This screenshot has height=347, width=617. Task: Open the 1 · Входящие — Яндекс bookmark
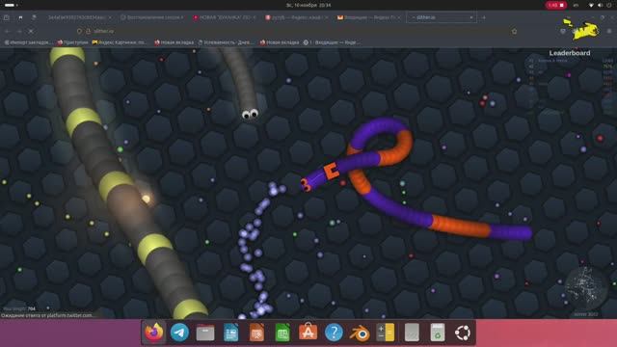pos(332,42)
